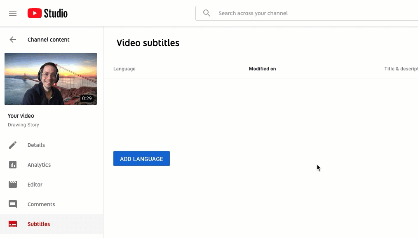
Task: Select the red Subtitles icon
Action: click(x=13, y=224)
